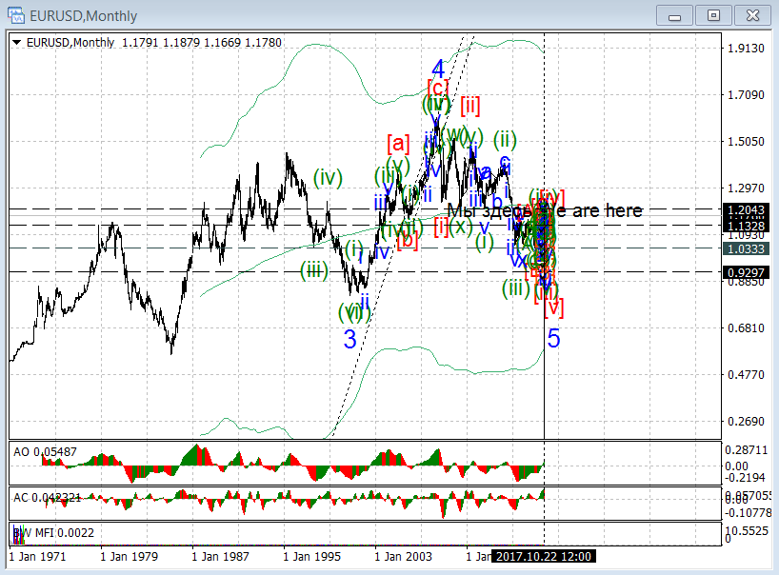Viewport: 779px width, 575px height.
Task: Close the EURUSD,Monthly chart window
Action: [x=752, y=15]
